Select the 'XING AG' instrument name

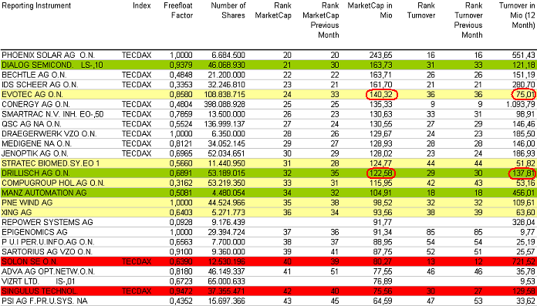16,213
